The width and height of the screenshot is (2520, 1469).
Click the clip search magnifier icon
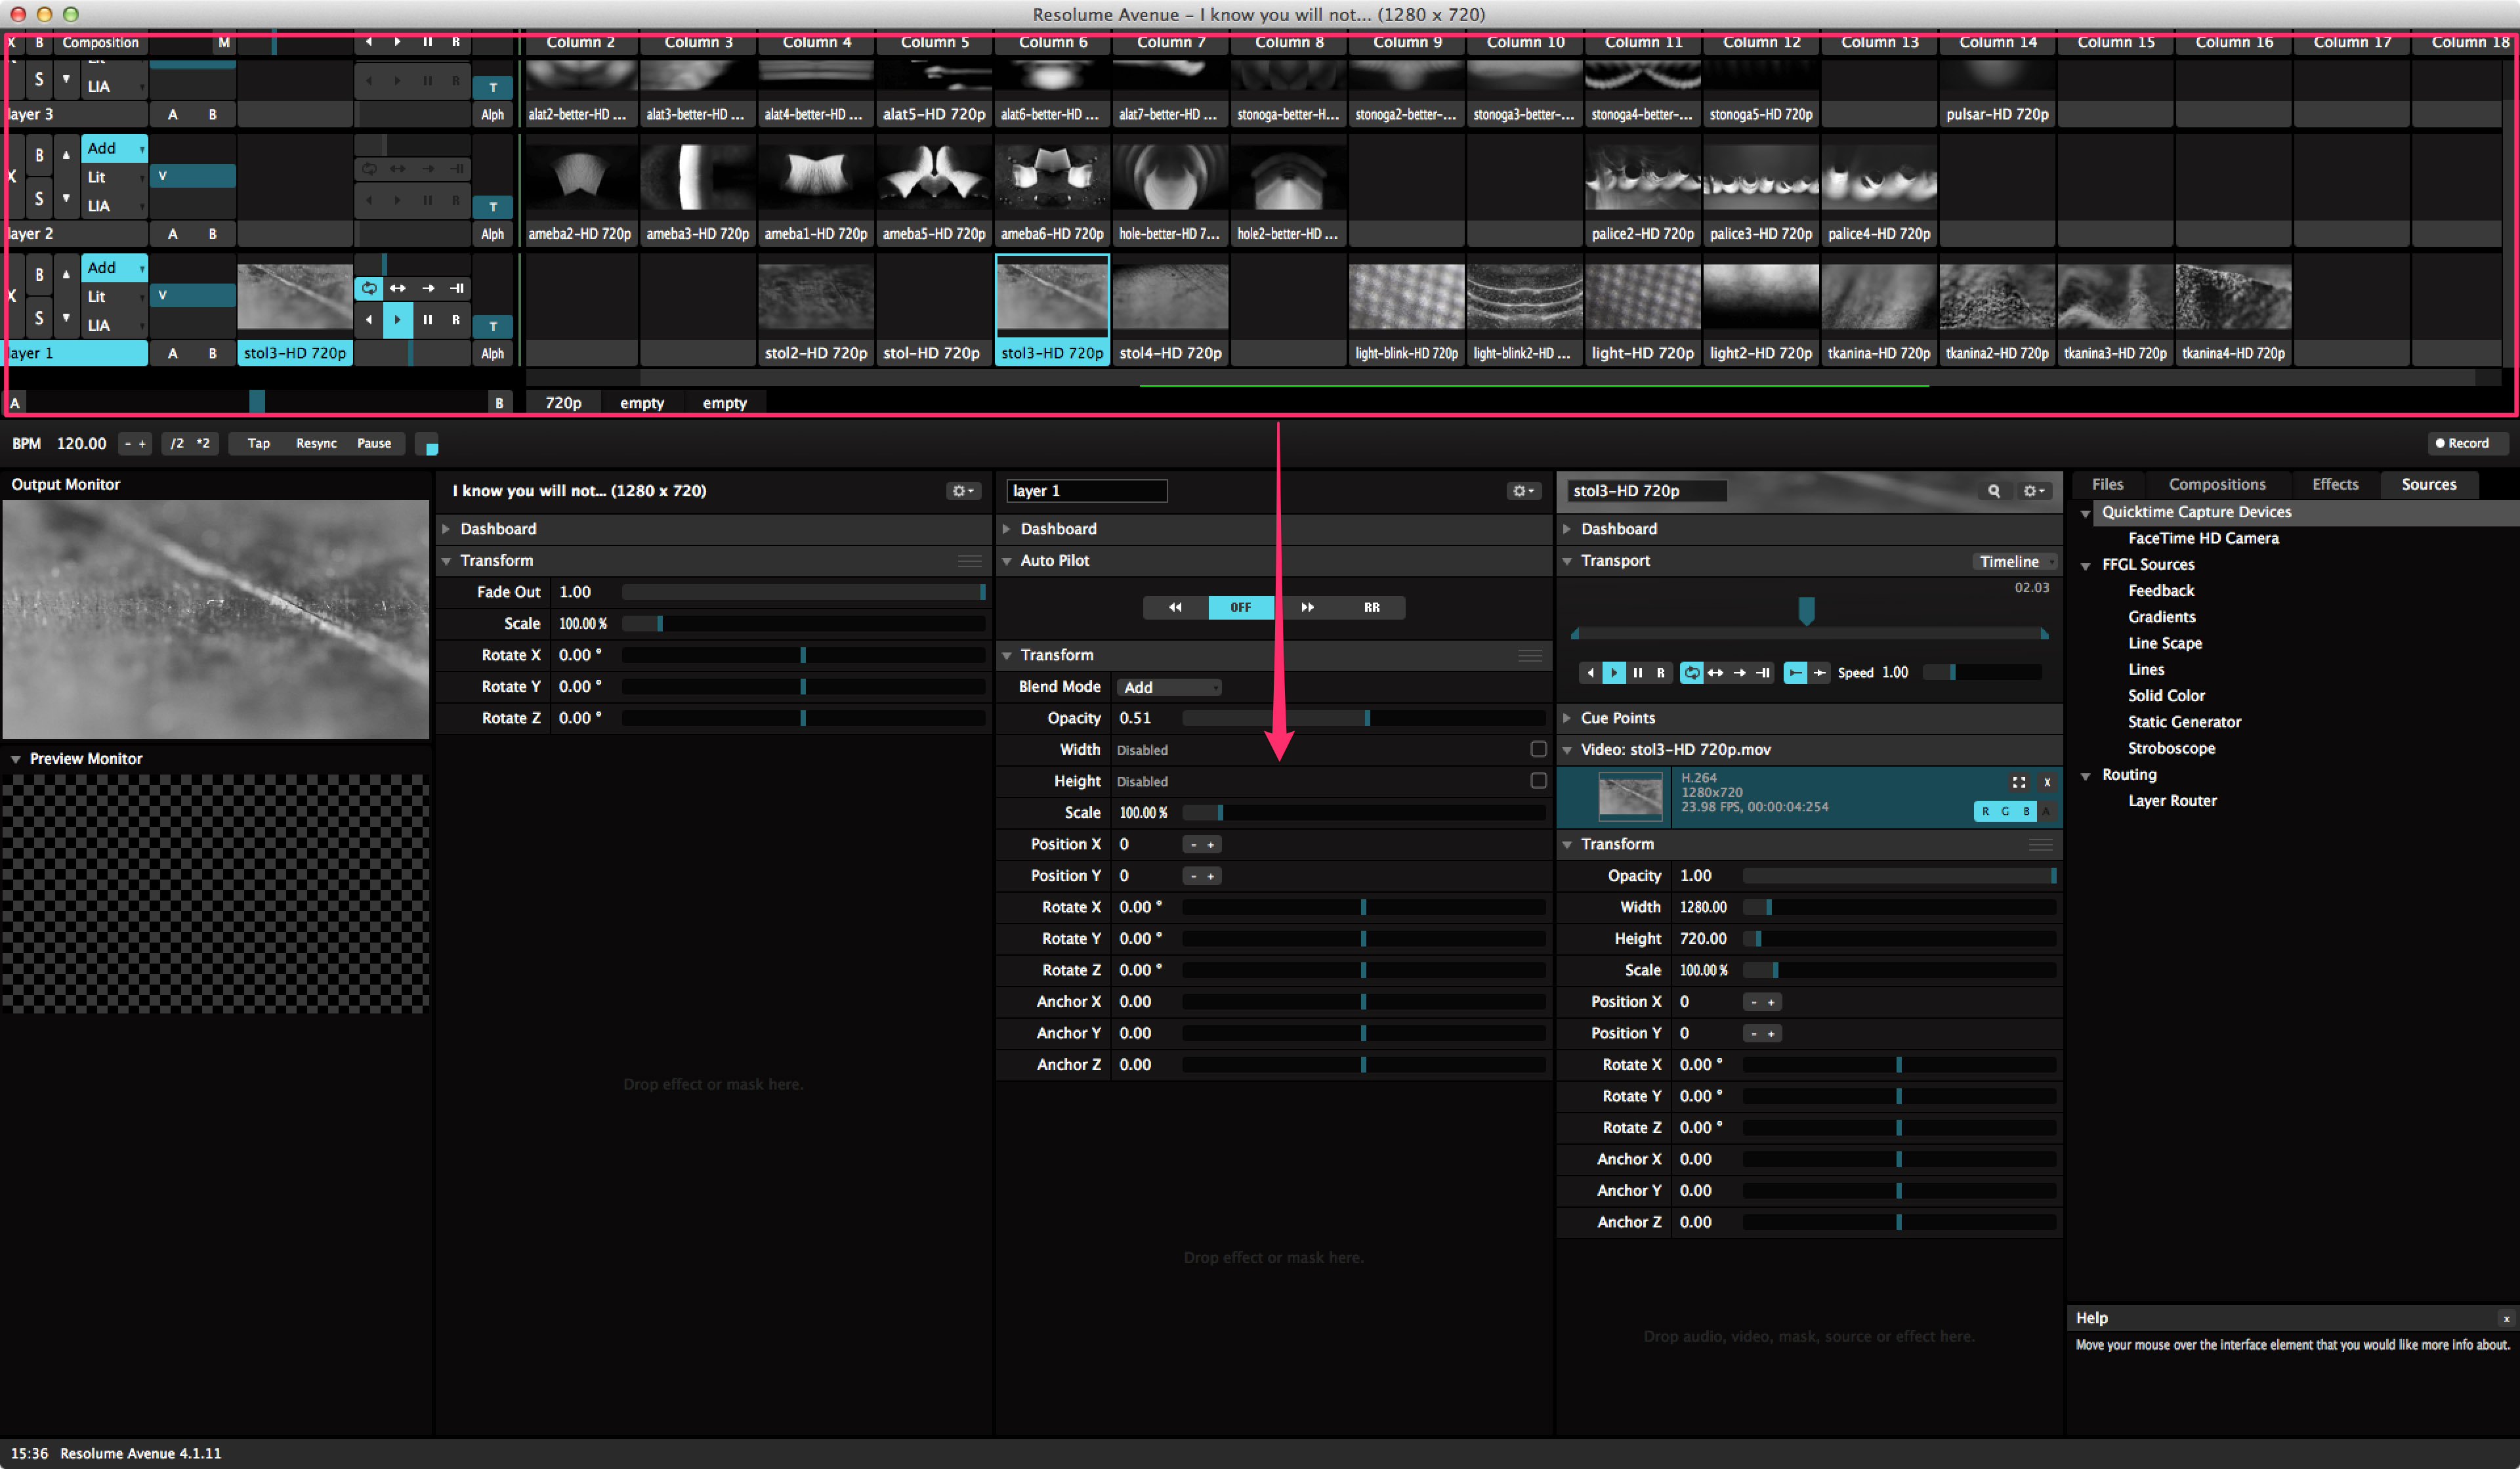tap(1993, 491)
